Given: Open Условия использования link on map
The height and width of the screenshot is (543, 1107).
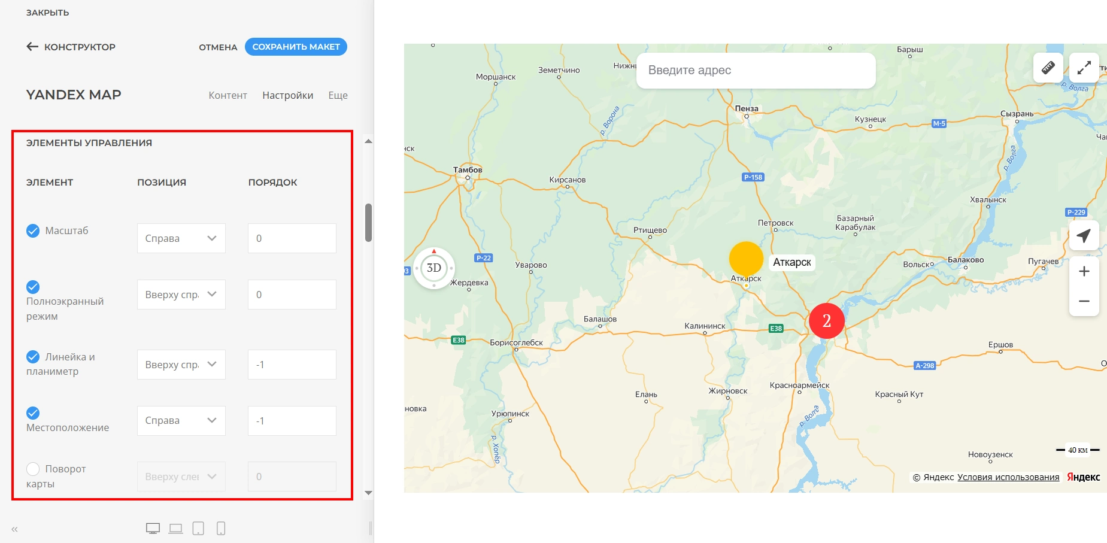Looking at the screenshot, I should (x=1008, y=477).
